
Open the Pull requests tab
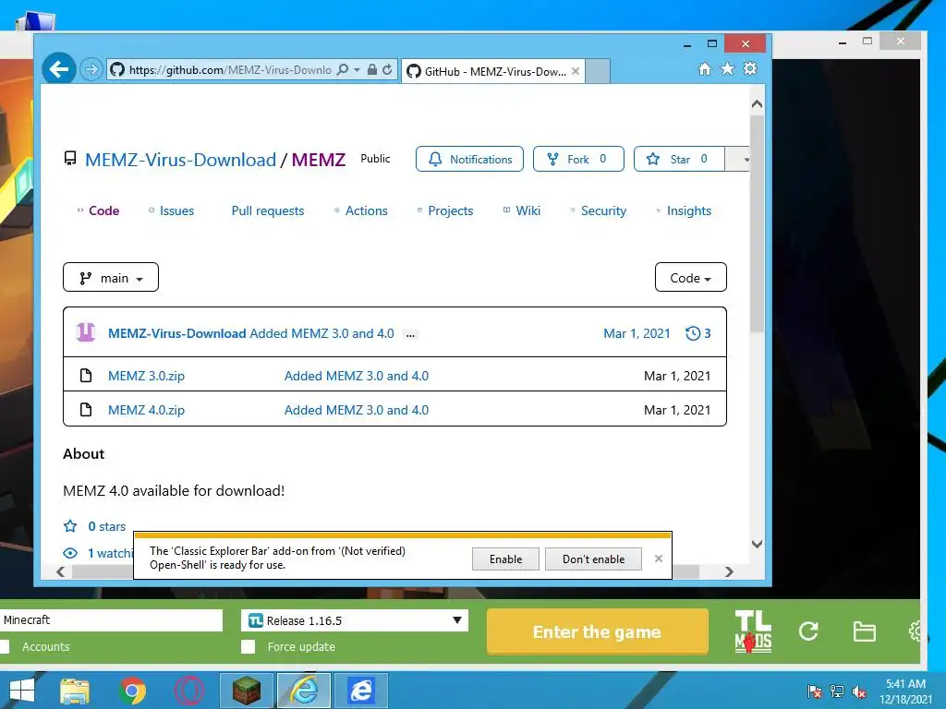(x=268, y=210)
